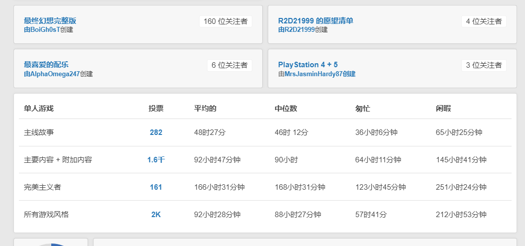Select the median value 88小时27分钟
Screen dimensions: 525x246
point(298,215)
